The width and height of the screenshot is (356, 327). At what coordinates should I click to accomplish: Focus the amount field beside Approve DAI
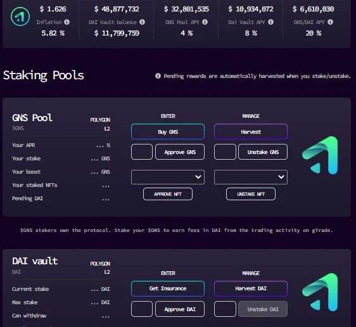tap(142, 309)
